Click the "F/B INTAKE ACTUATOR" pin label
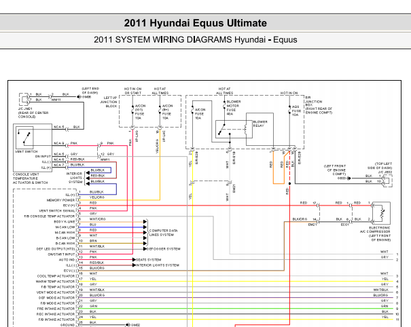 tap(56, 320)
